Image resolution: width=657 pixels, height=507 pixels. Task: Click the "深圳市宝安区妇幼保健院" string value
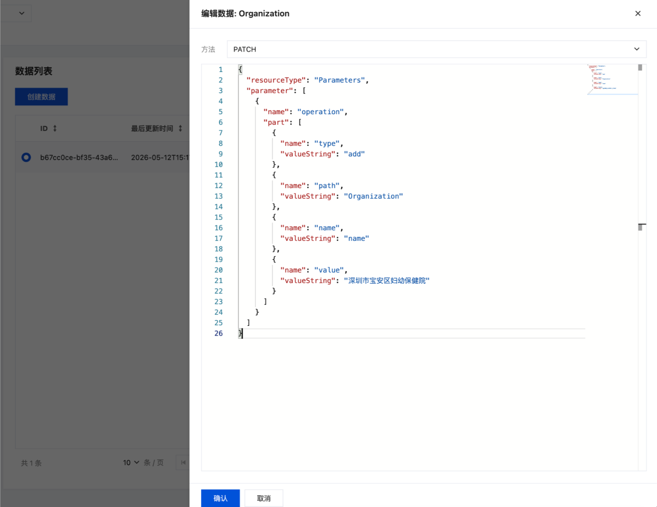point(387,281)
